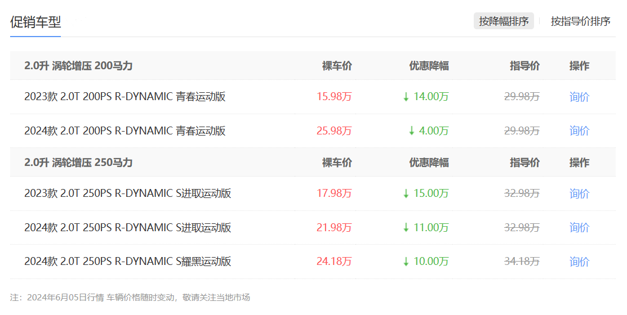Click 询价 for 2023款 200PS 青春运动版
This screenshot has height=315, width=627.
(x=579, y=97)
